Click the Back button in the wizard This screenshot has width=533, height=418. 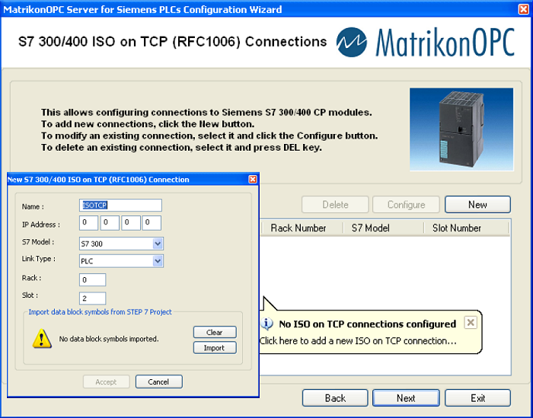click(335, 398)
